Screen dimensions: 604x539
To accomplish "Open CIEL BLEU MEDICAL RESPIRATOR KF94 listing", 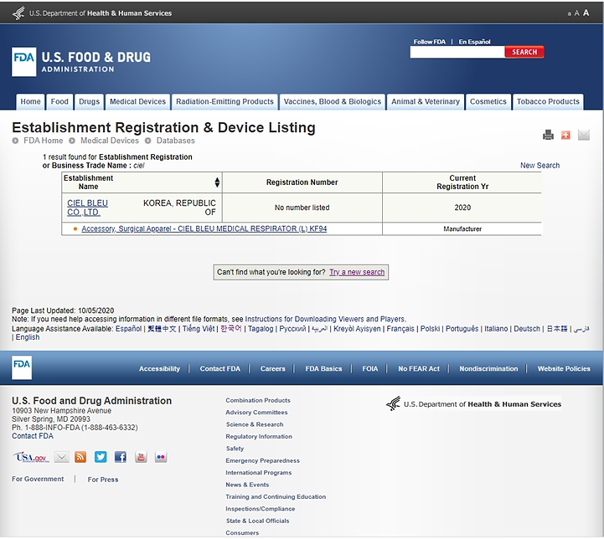I will pos(204,228).
